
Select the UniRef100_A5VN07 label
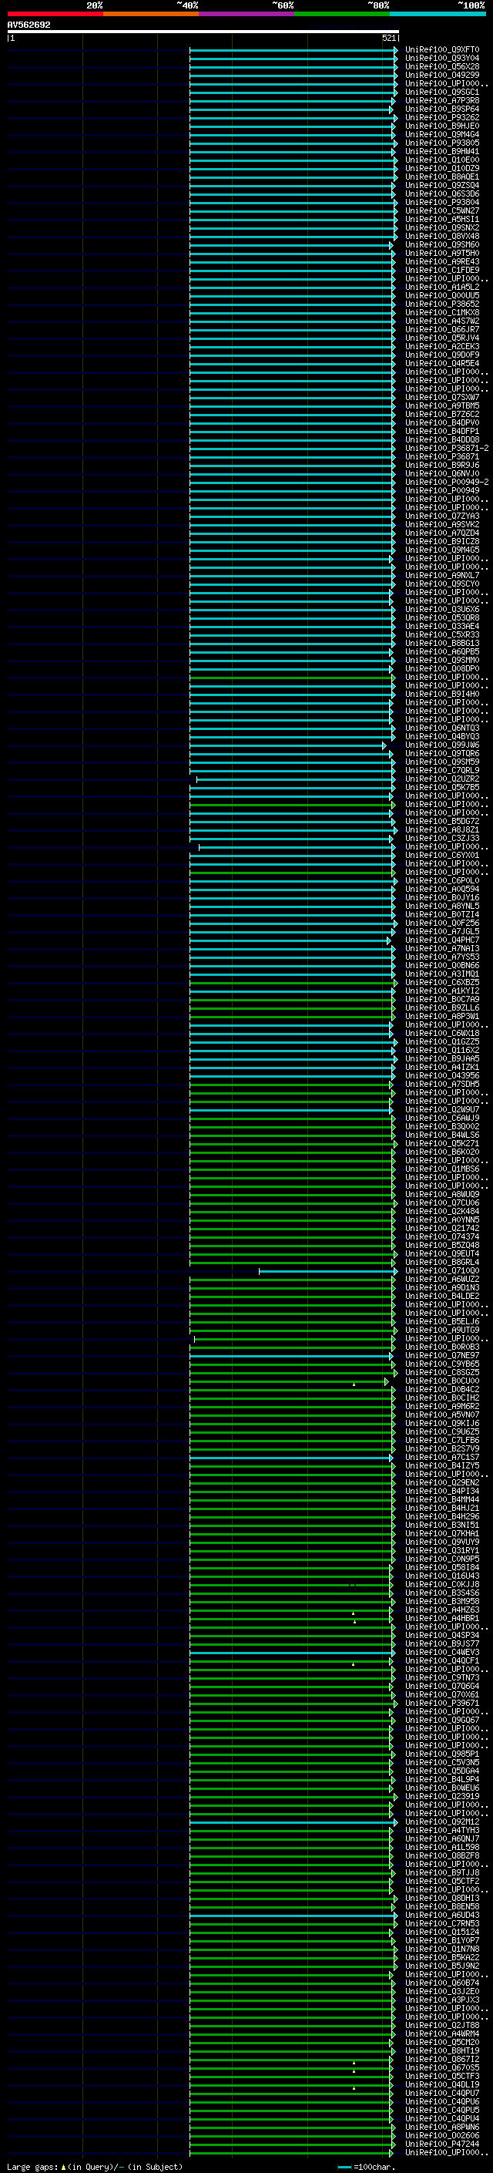point(441,1414)
